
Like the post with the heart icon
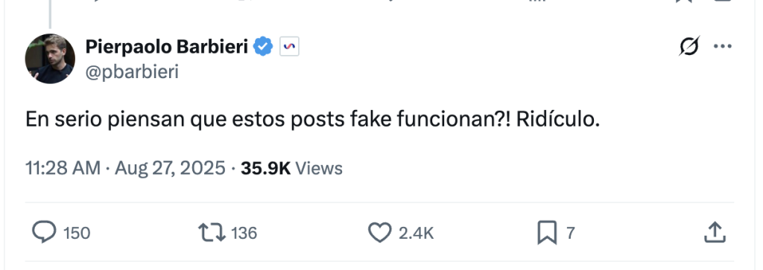point(379,233)
